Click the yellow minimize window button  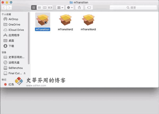pos(7,2)
